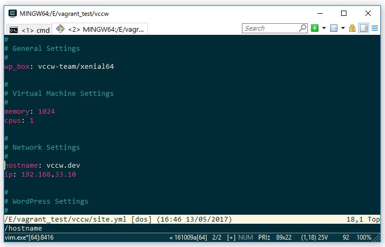
Task: Switch to the <2> MINGW64 tab
Action: coord(100,29)
